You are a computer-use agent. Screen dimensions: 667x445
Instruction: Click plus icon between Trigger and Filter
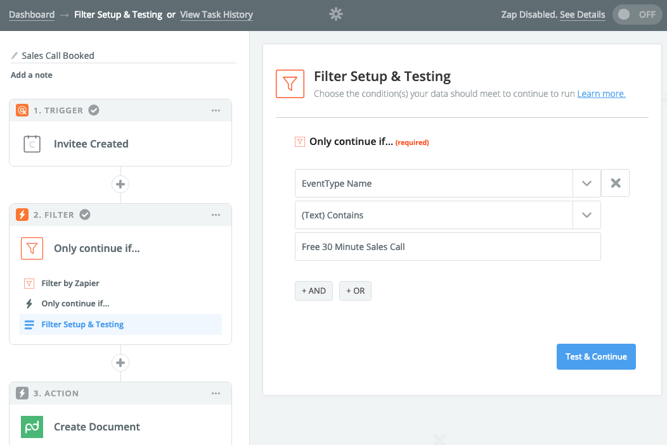120,184
